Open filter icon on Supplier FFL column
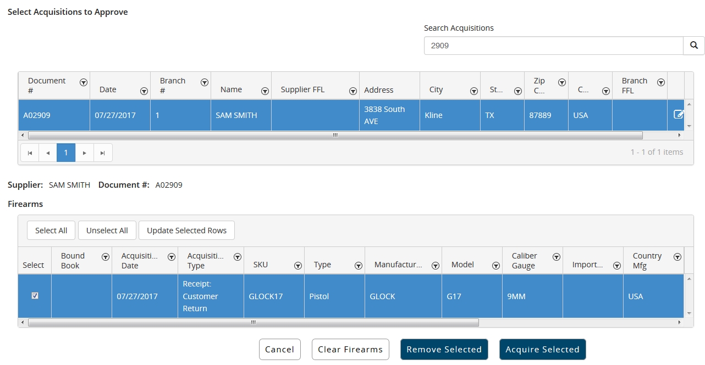Screen dimensions: 705x365 tap(352, 91)
